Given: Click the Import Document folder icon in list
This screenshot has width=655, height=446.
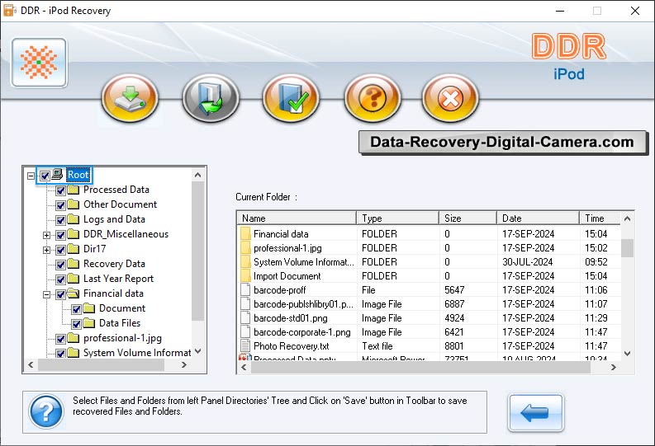Looking at the screenshot, I should click(245, 276).
